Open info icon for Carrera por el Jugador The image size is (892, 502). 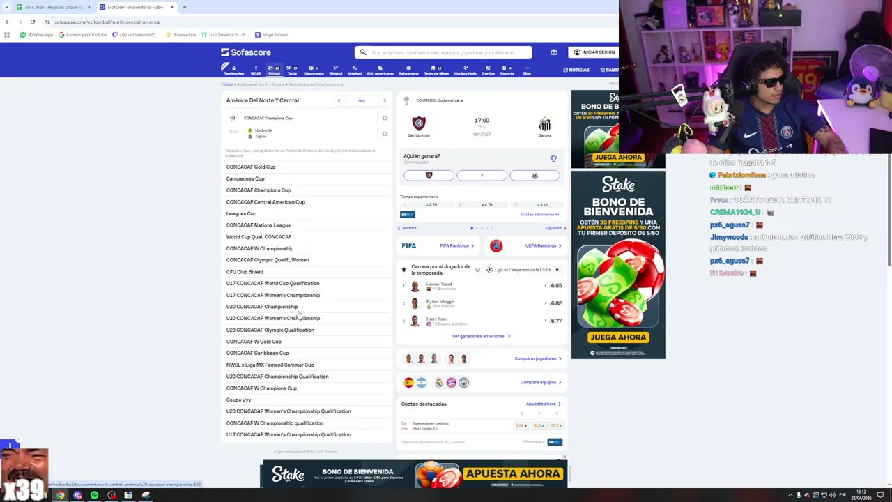tap(477, 270)
